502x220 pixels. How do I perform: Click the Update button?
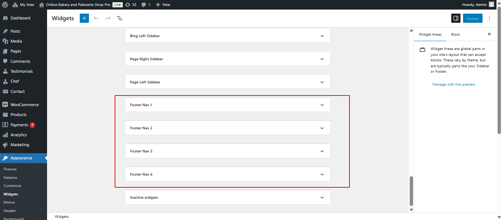click(x=473, y=18)
